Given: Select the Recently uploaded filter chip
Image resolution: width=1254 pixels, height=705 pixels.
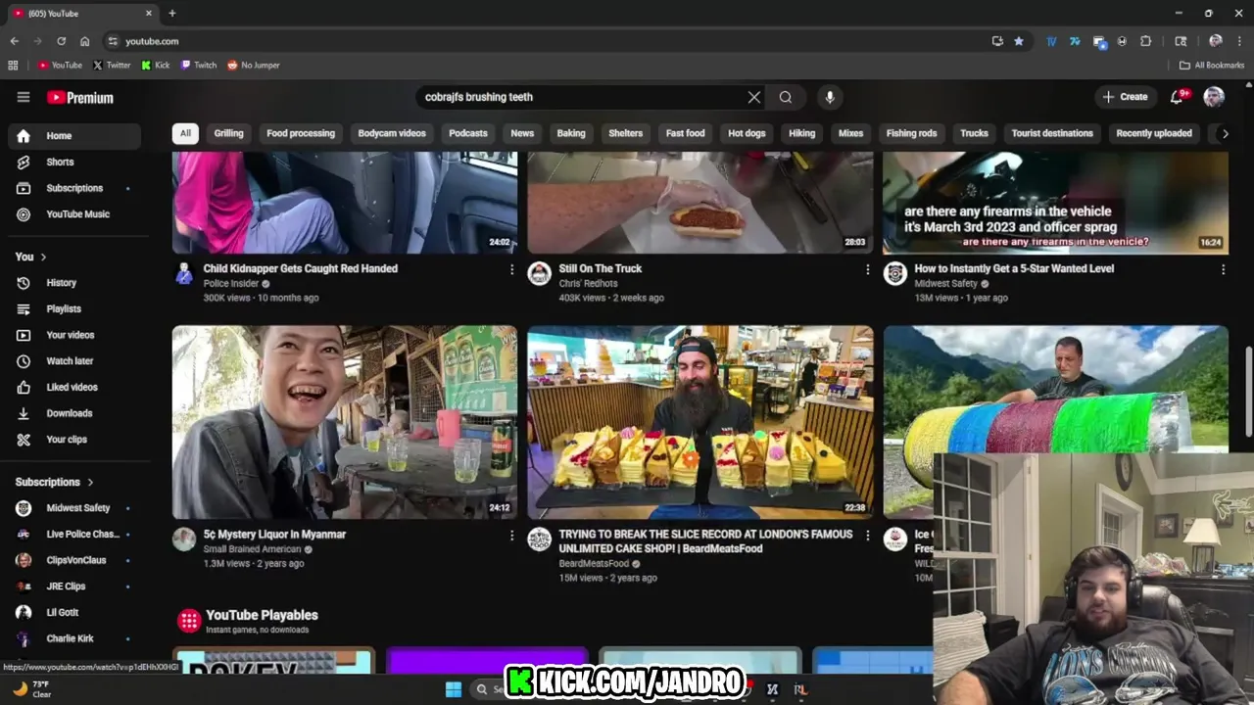Looking at the screenshot, I should click(x=1154, y=133).
